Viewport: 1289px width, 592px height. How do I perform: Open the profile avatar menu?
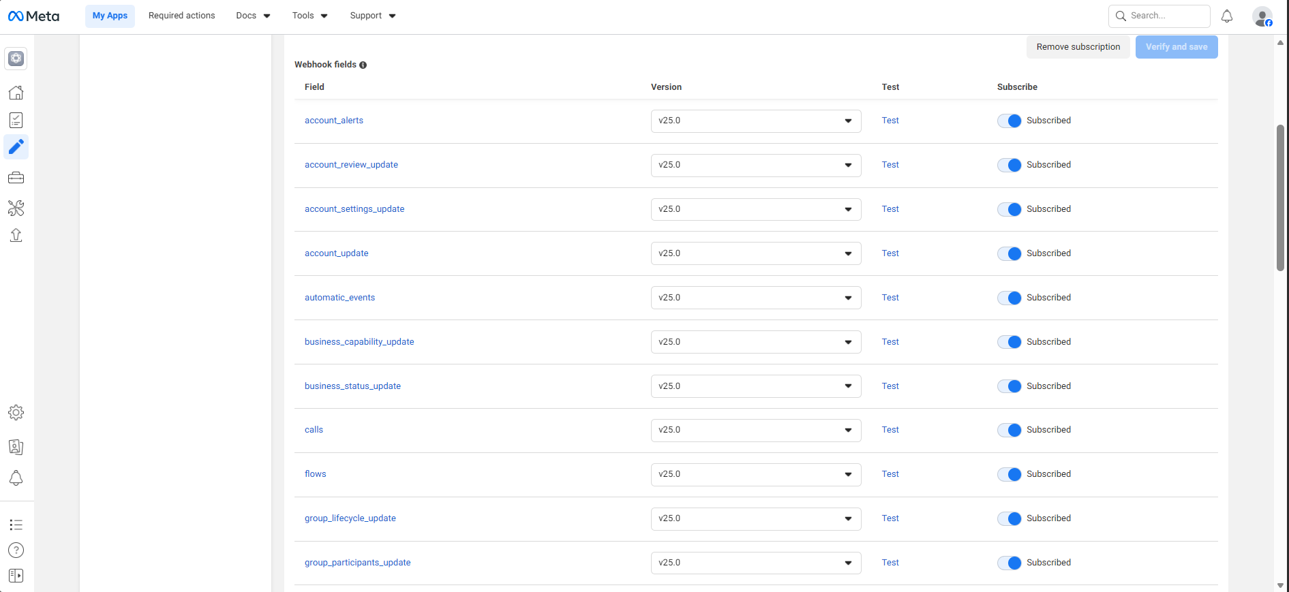[1262, 16]
